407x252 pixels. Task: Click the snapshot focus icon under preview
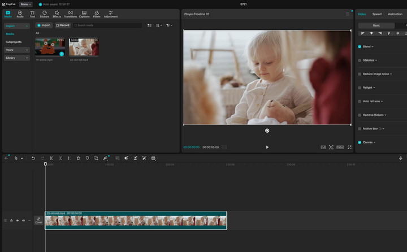[x=331, y=147]
